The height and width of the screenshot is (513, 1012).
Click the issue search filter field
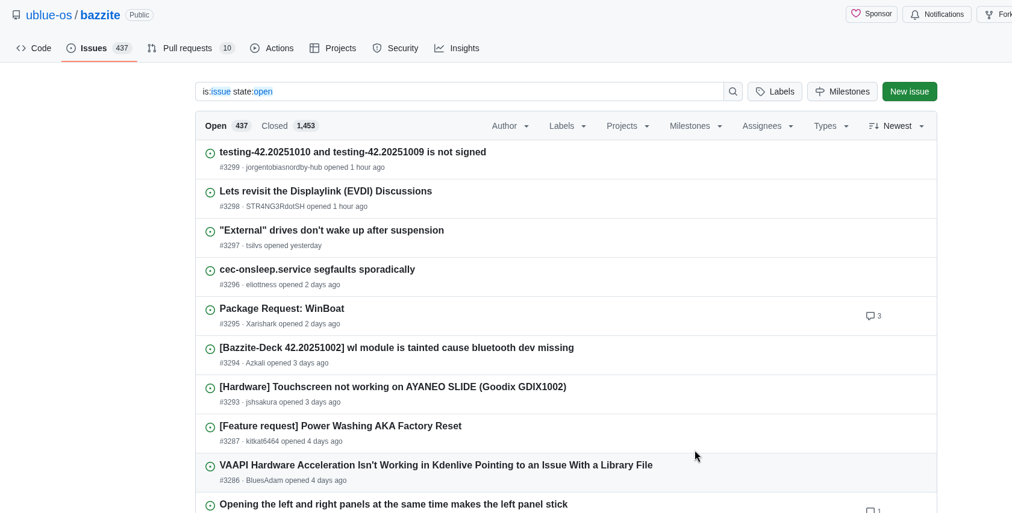460,92
